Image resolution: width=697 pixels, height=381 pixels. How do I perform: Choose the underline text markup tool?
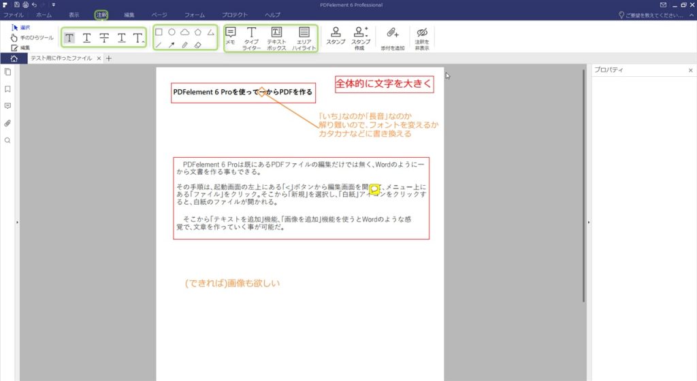coord(86,38)
